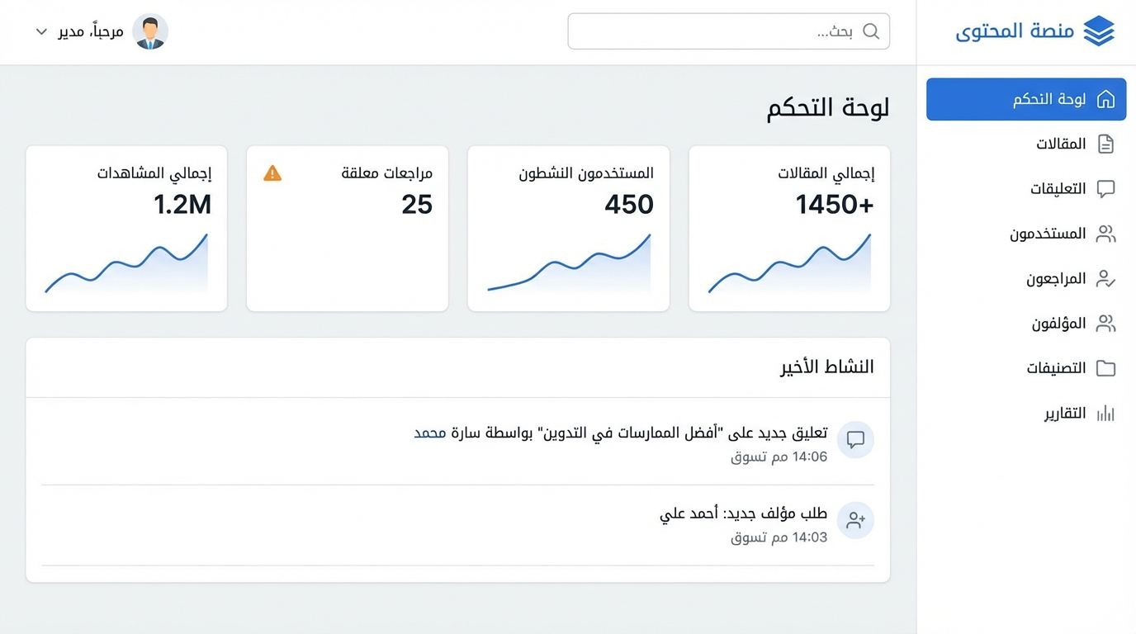
Task: Select لوحة التحكم in the sidebar
Action: tap(1025, 99)
